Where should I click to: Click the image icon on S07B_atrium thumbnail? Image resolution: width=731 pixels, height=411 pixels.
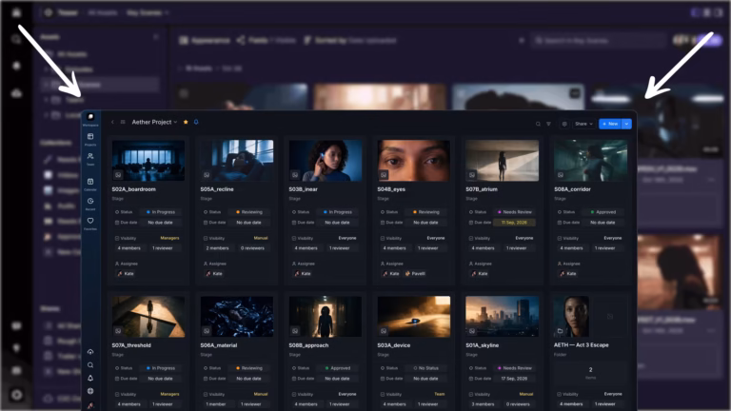[x=472, y=175]
